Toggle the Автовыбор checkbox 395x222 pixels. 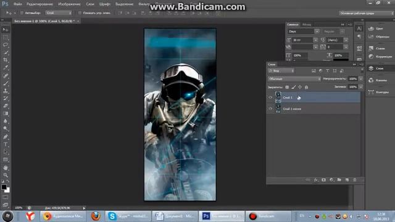tap(22, 13)
